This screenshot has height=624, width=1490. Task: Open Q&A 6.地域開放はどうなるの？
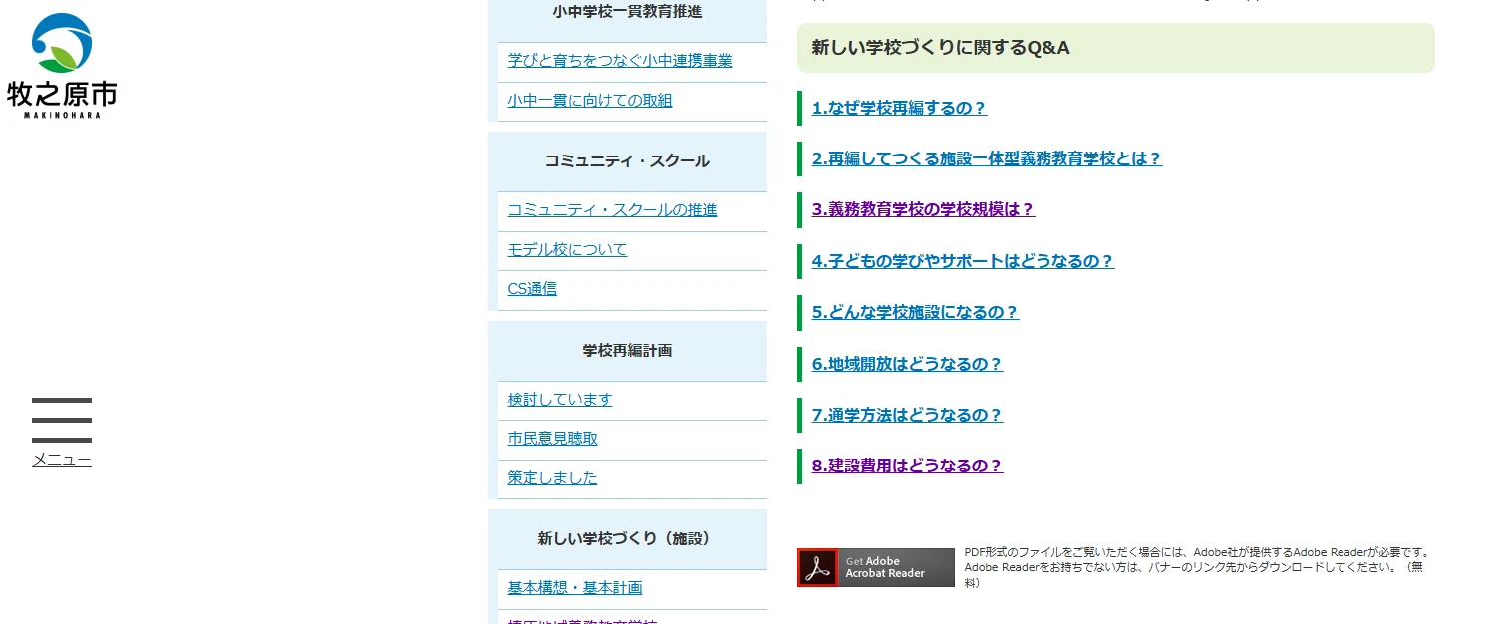(x=907, y=364)
